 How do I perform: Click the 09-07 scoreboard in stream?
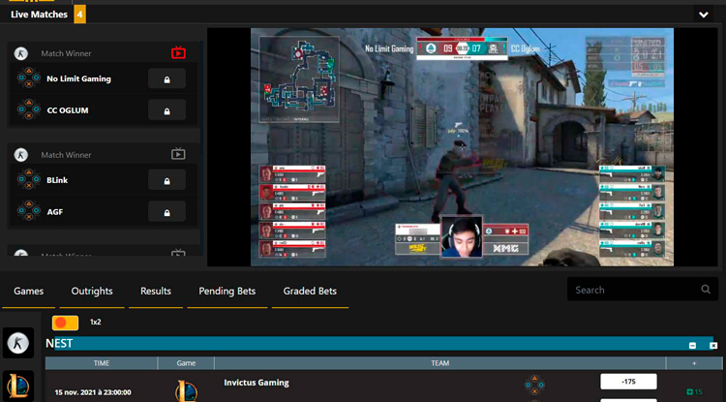tap(462, 48)
